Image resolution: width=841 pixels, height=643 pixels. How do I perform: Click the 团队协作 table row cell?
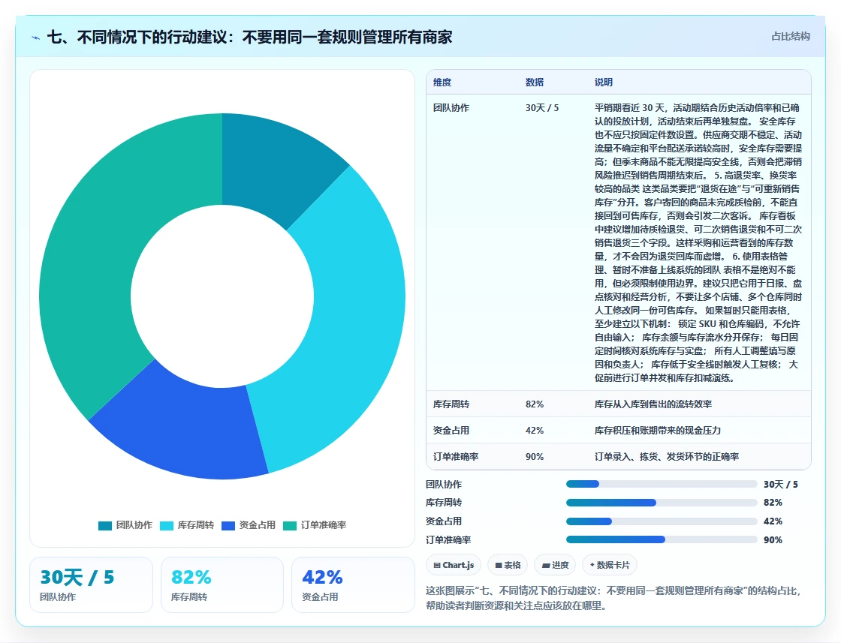451,108
